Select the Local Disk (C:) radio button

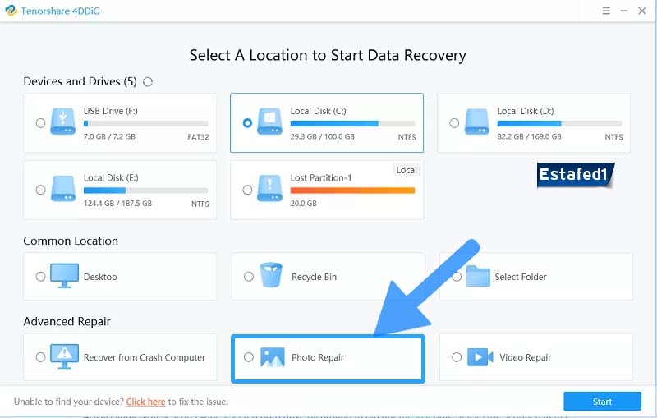click(247, 123)
